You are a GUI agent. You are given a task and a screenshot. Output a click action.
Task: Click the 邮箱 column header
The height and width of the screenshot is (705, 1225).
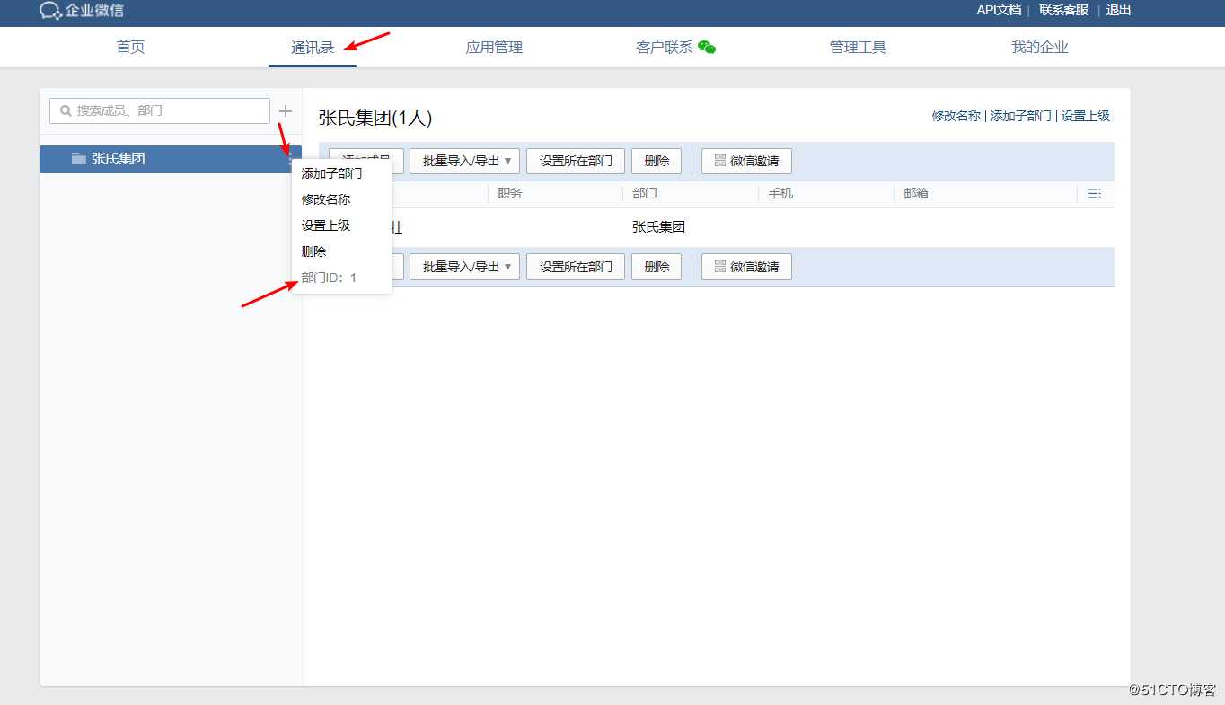click(916, 193)
